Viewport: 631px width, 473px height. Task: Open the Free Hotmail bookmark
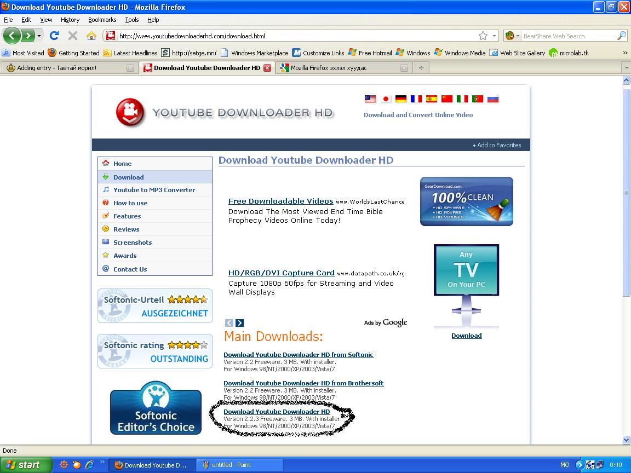coord(370,53)
